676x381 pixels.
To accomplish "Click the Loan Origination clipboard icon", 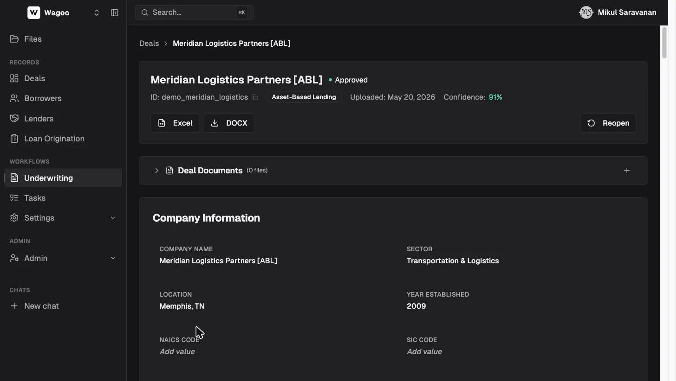I will click(x=14, y=139).
